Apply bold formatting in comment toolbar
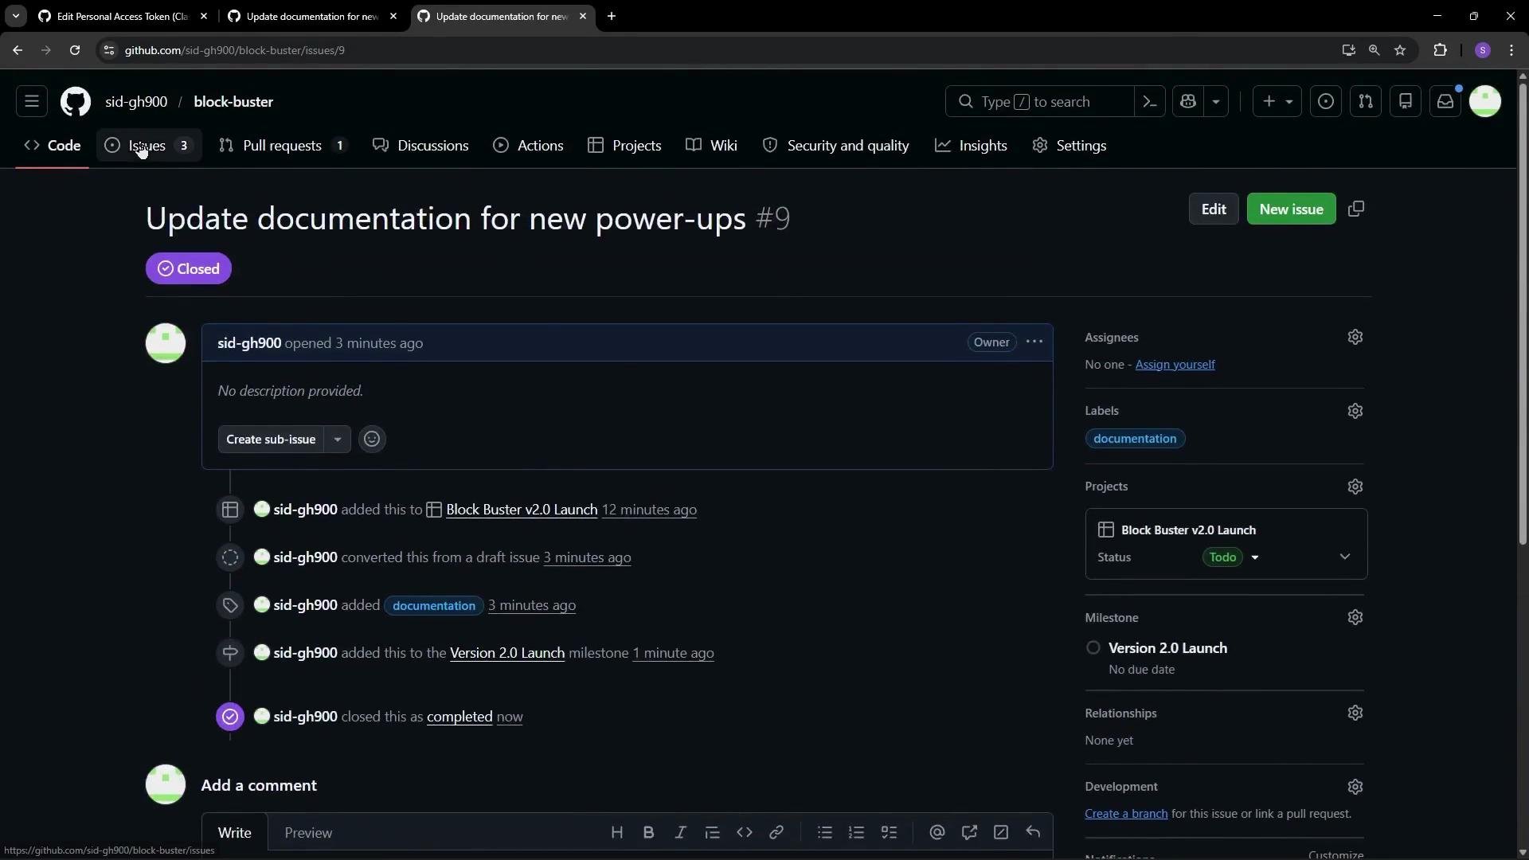This screenshot has width=1529, height=860. click(649, 832)
